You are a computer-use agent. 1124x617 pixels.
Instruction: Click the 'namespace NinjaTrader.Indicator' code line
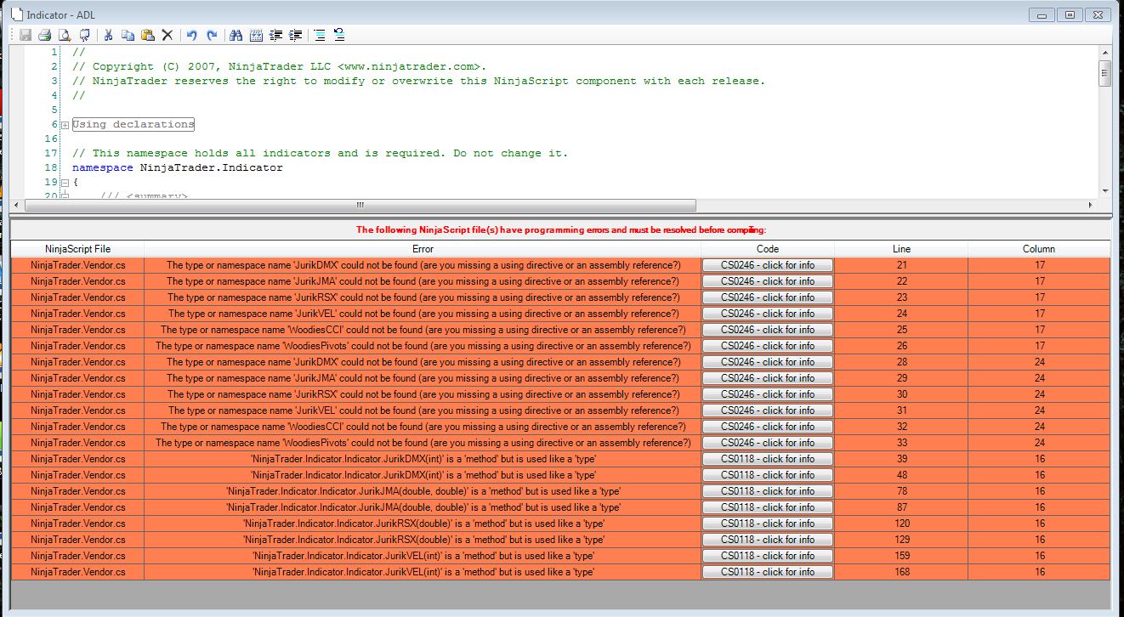[x=178, y=168]
